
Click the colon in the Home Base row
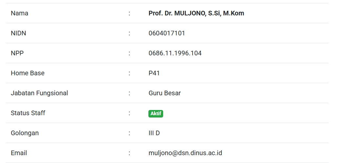pos(129,73)
